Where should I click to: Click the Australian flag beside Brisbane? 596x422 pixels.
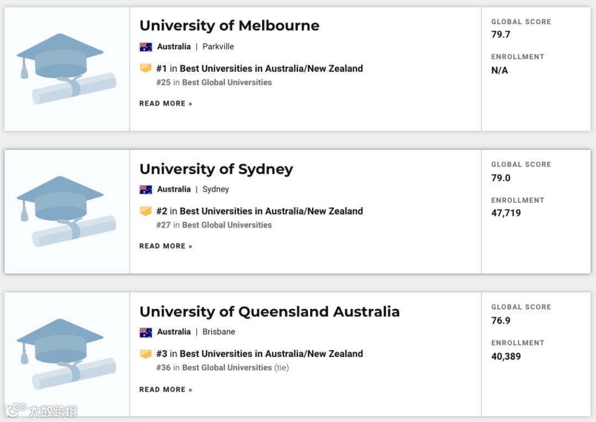(x=146, y=332)
